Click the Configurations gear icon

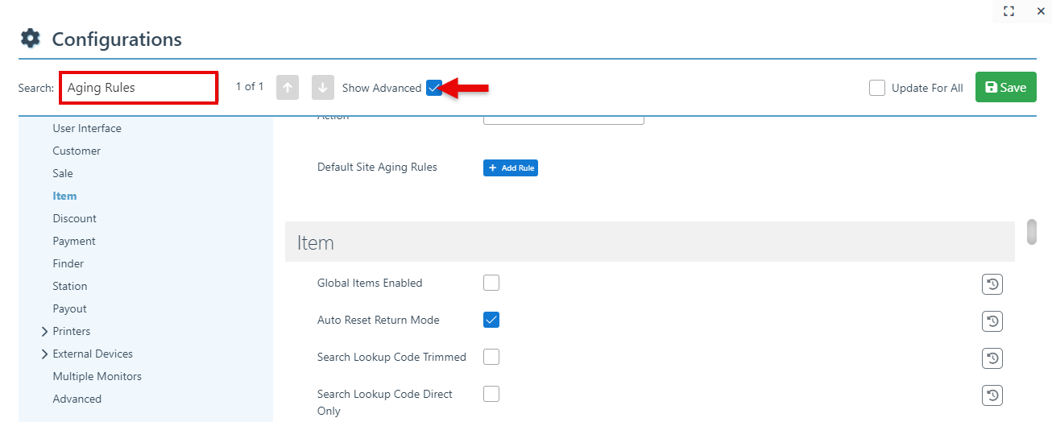[30, 39]
